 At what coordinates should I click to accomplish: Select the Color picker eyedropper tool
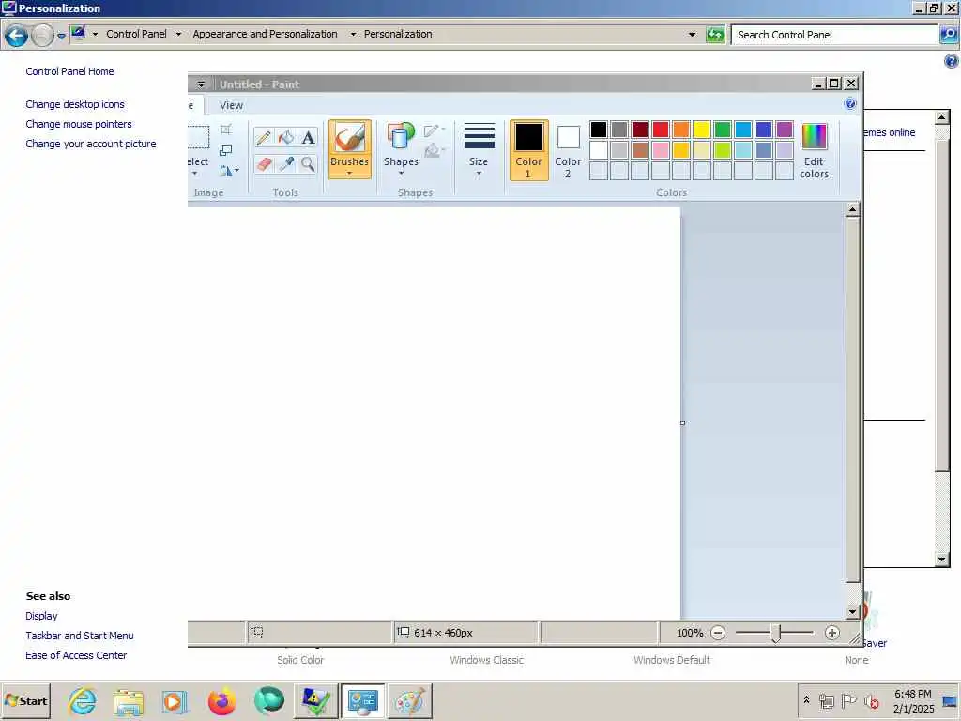click(285, 163)
